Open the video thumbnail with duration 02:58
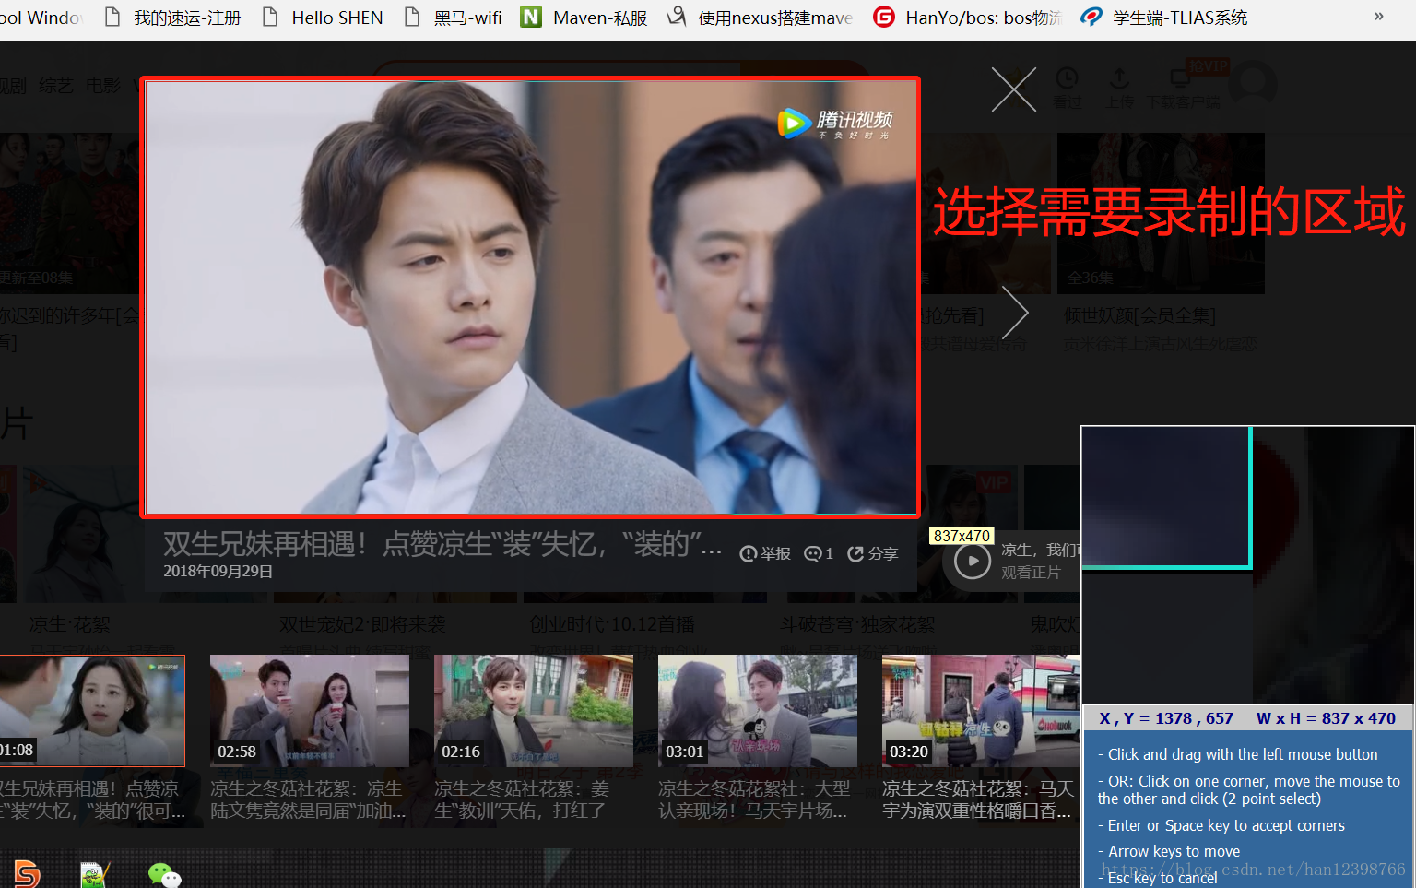Image resolution: width=1416 pixels, height=888 pixels. point(310,710)
